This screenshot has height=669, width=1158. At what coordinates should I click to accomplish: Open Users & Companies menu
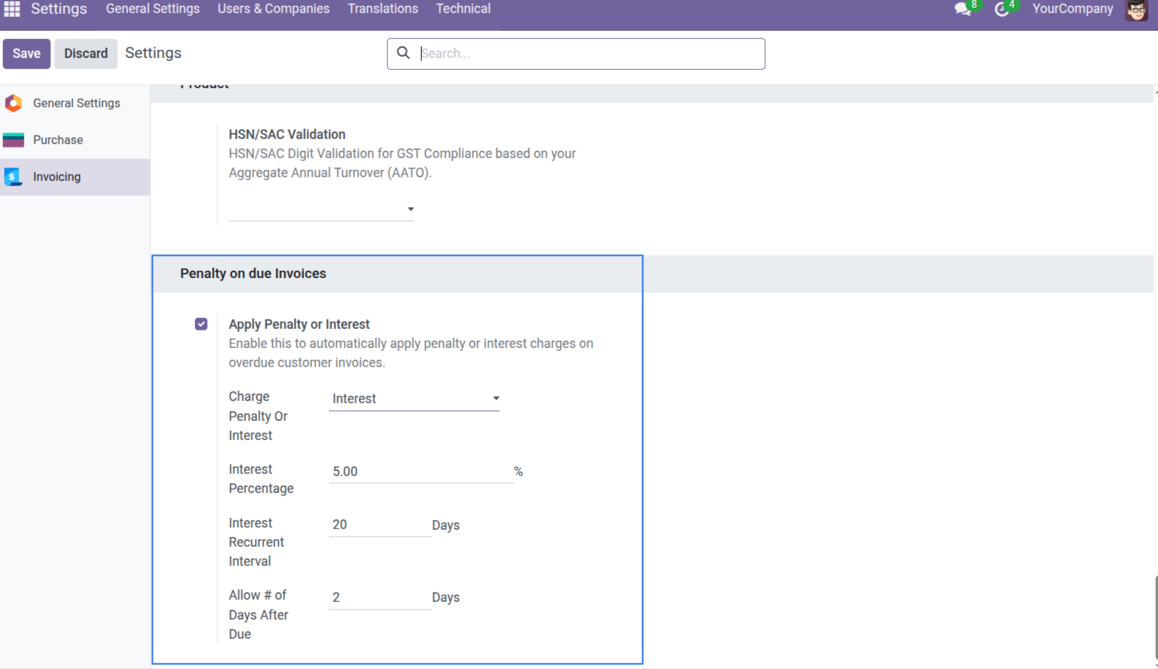point(274,9)
